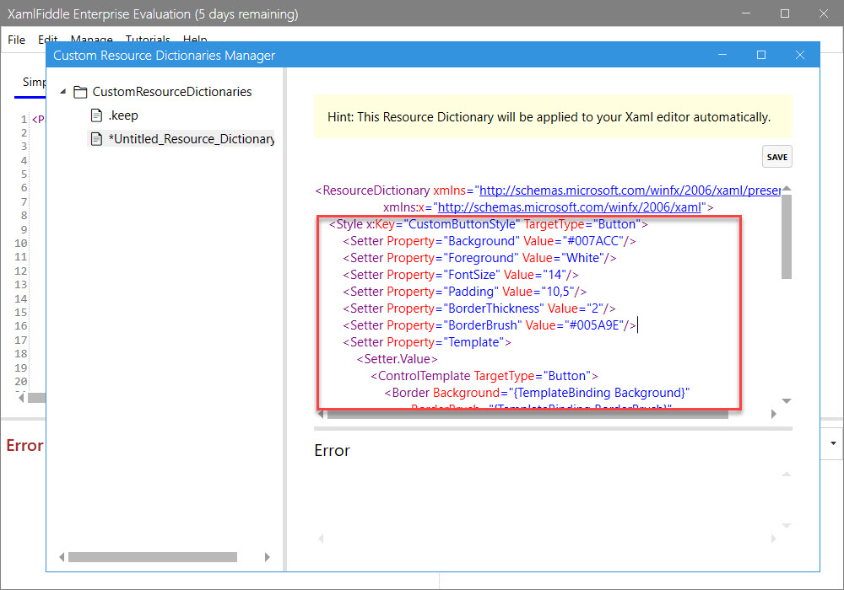Click the error panel scroll right arrow
This screenshot has width=844, height=590.
(x=773, y=539)
